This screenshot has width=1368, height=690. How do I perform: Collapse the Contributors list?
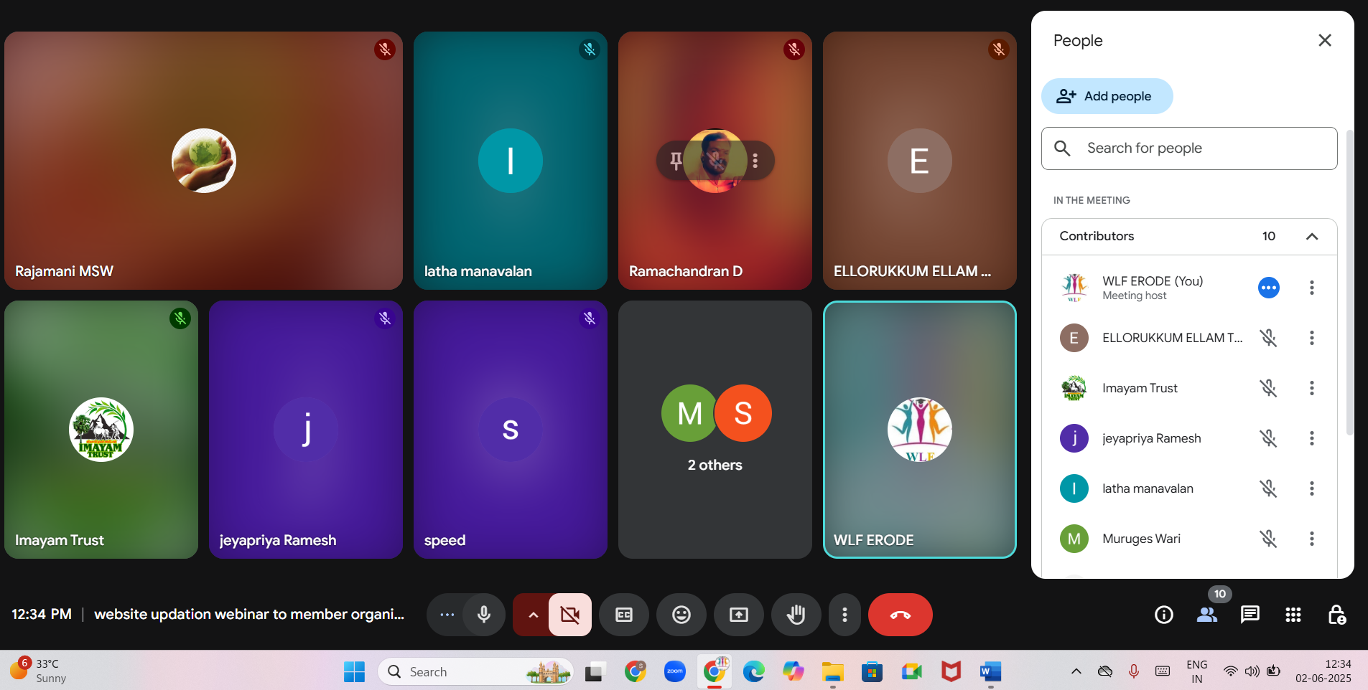[1312, 237]
